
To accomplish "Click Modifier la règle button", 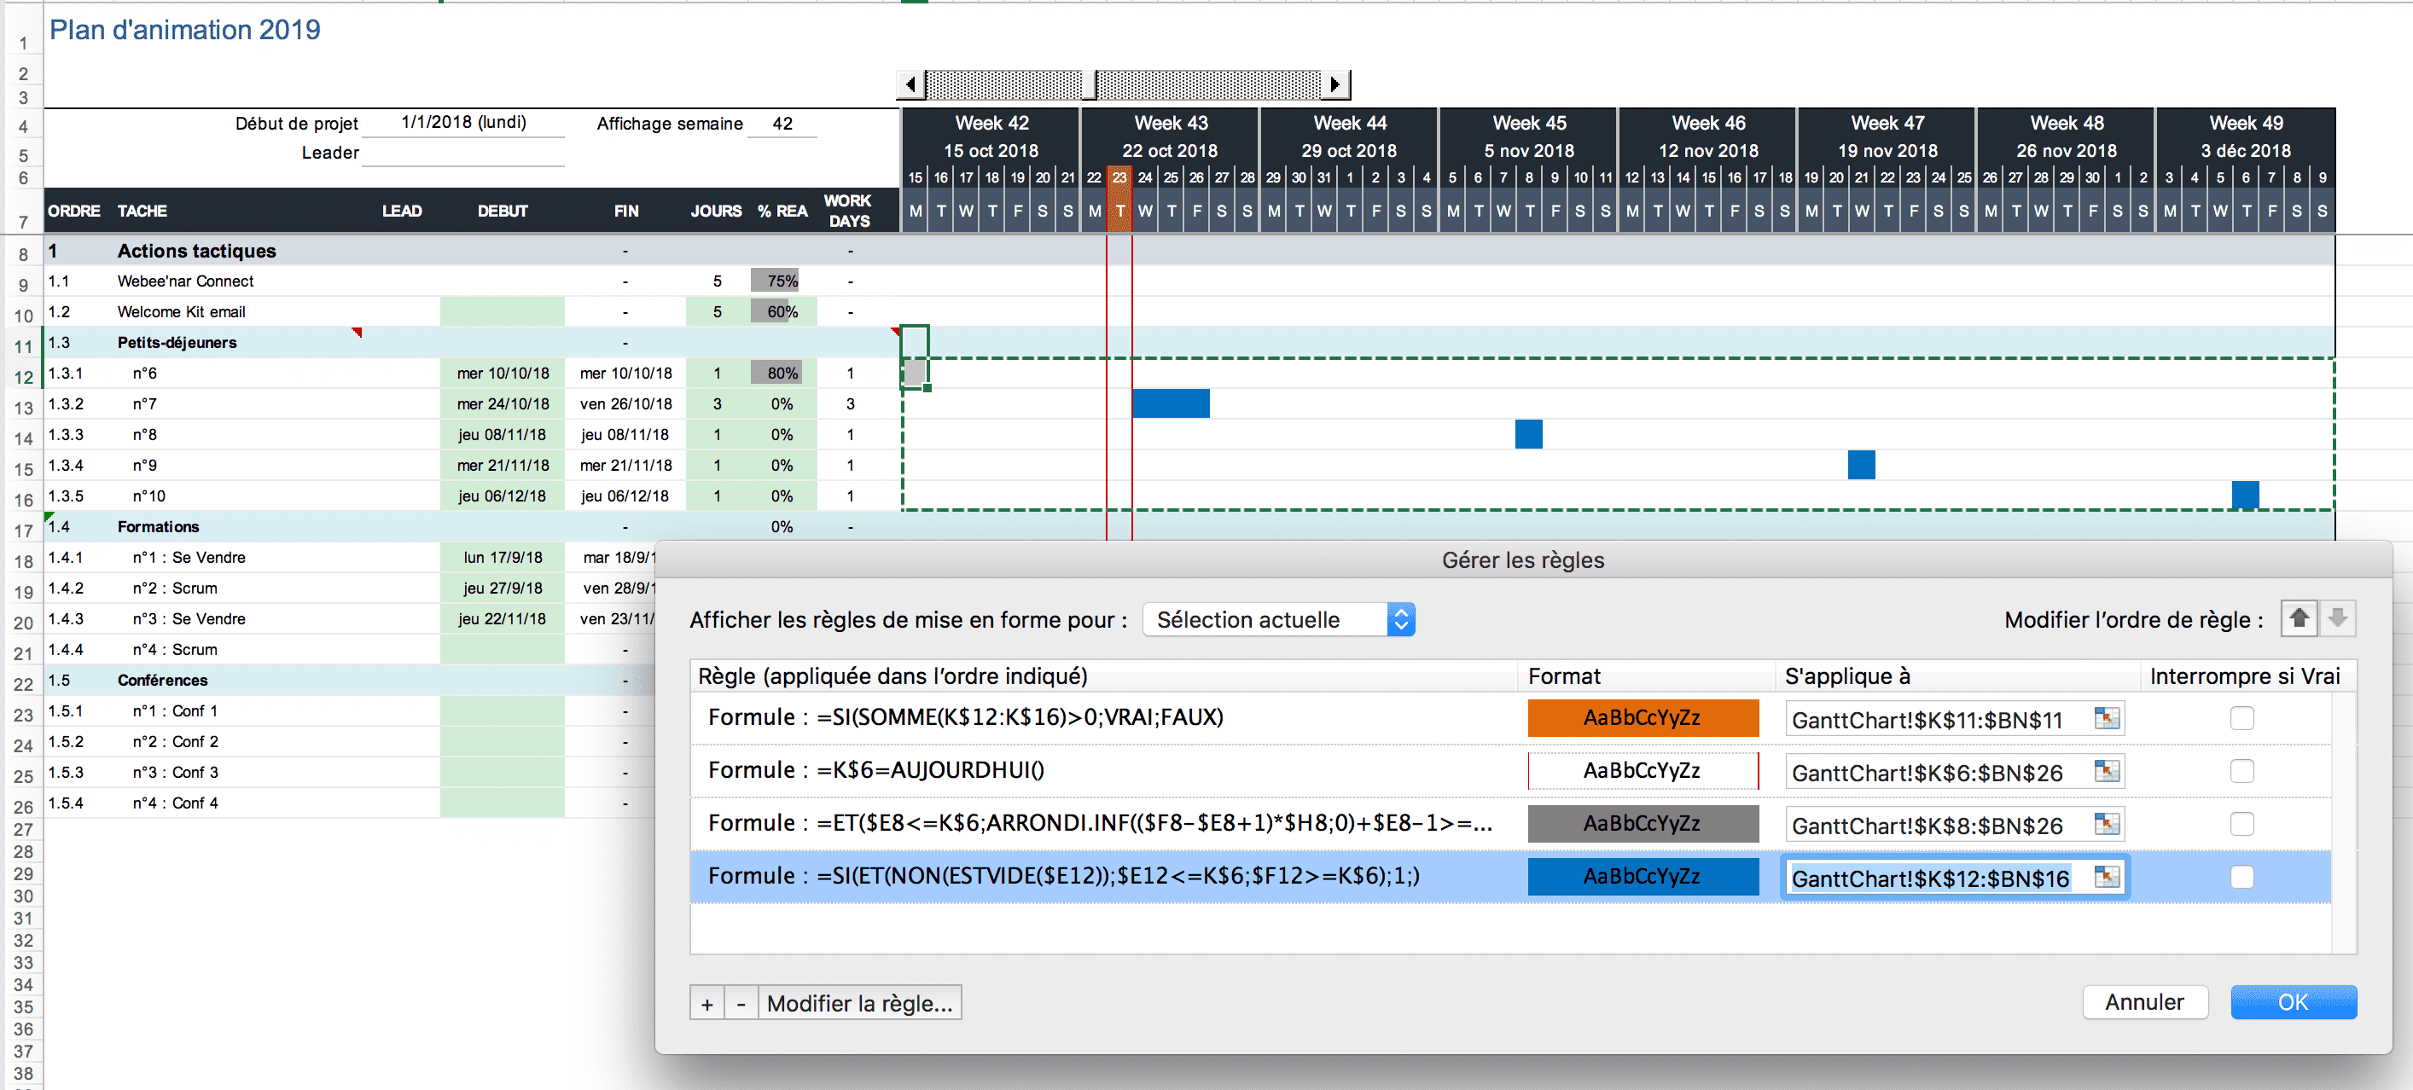I will tap(859, 1004).
